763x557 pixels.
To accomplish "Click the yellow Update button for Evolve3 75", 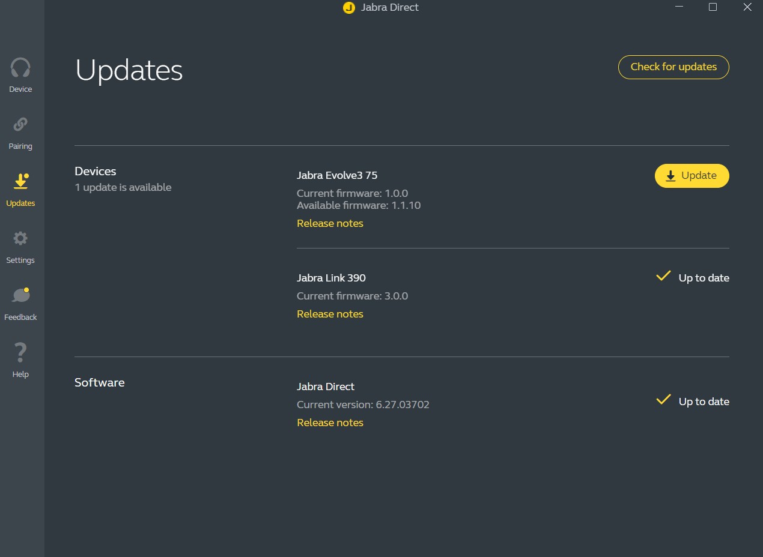I will pyautogui.click(x=692, y=176).
